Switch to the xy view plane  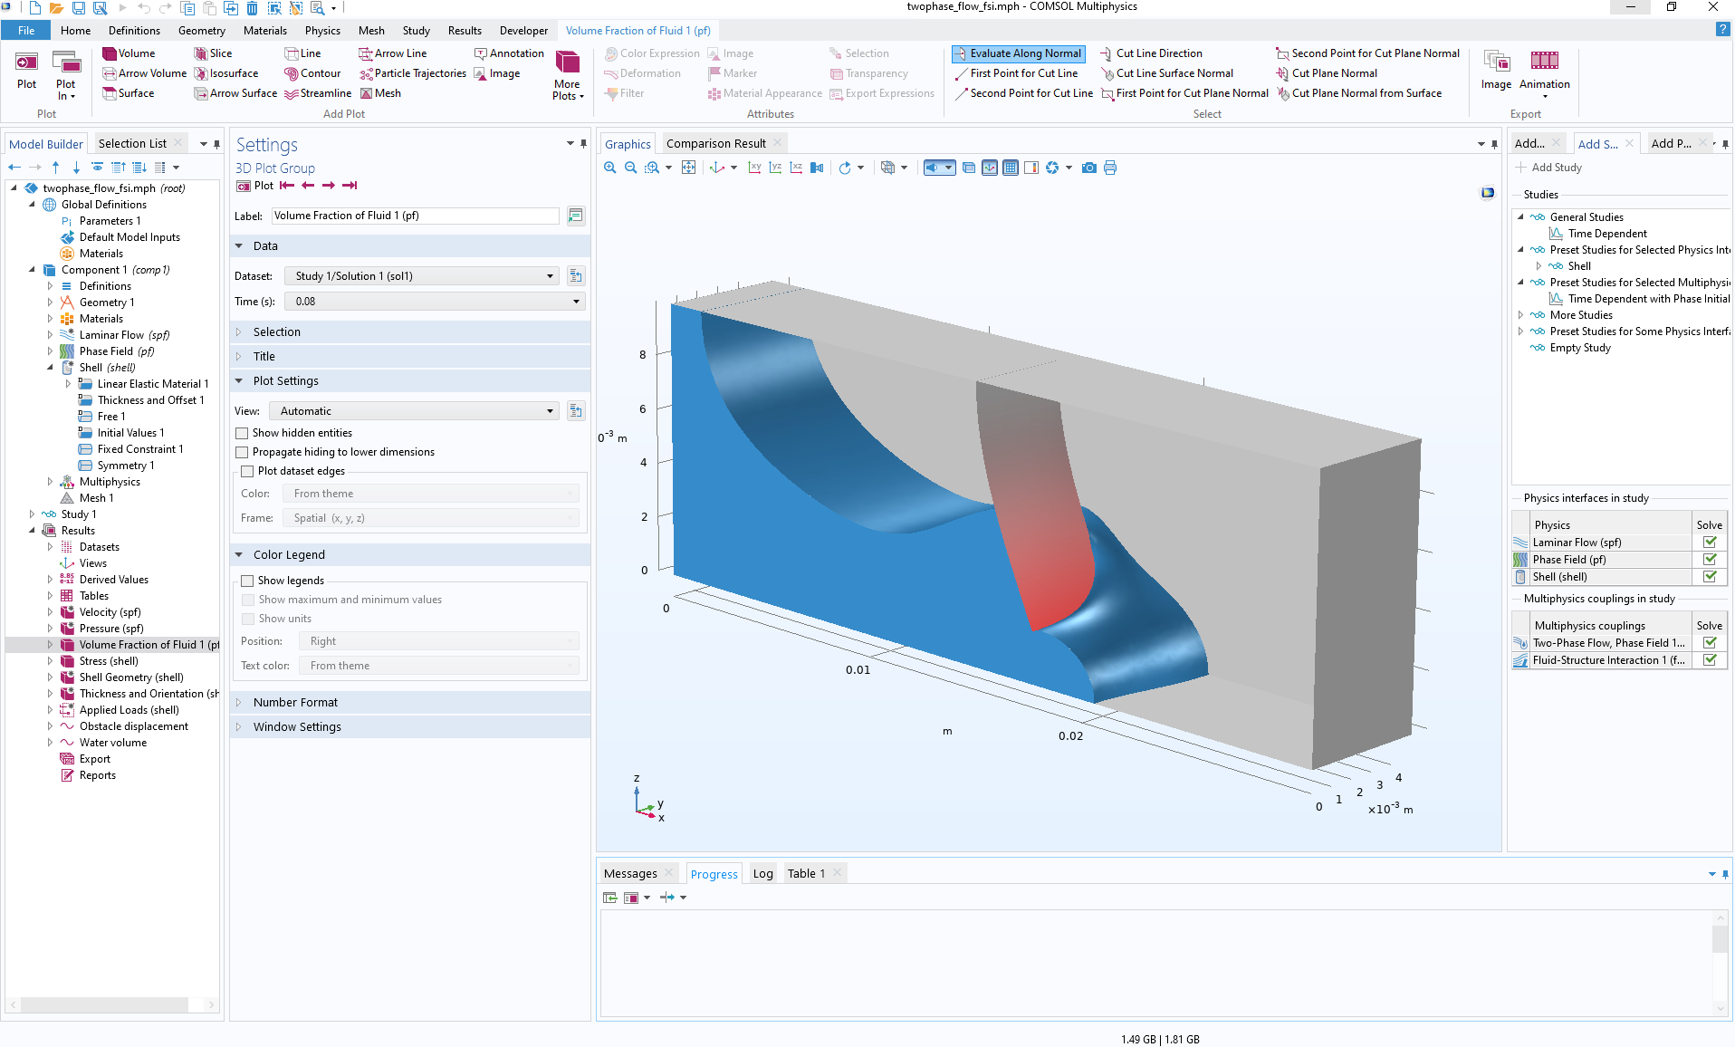click(754, 168)
